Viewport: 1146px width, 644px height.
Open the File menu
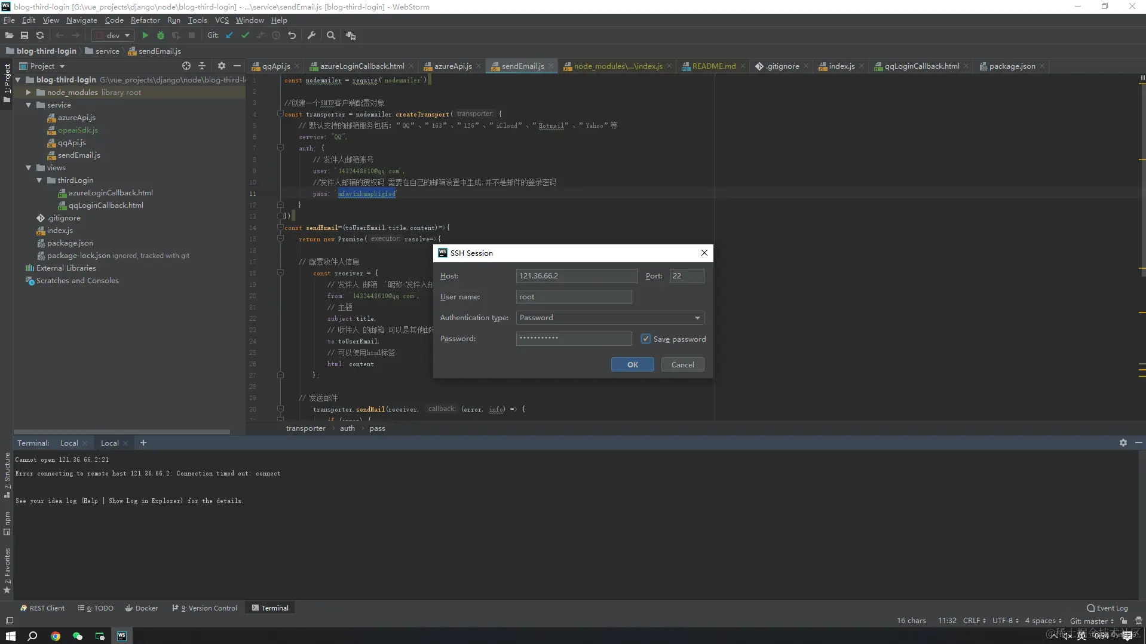click(x=9, y=20)
